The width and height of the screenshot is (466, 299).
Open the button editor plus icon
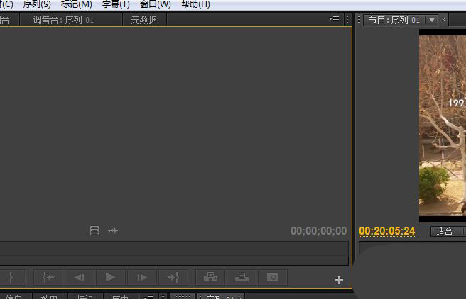point(339,281)
